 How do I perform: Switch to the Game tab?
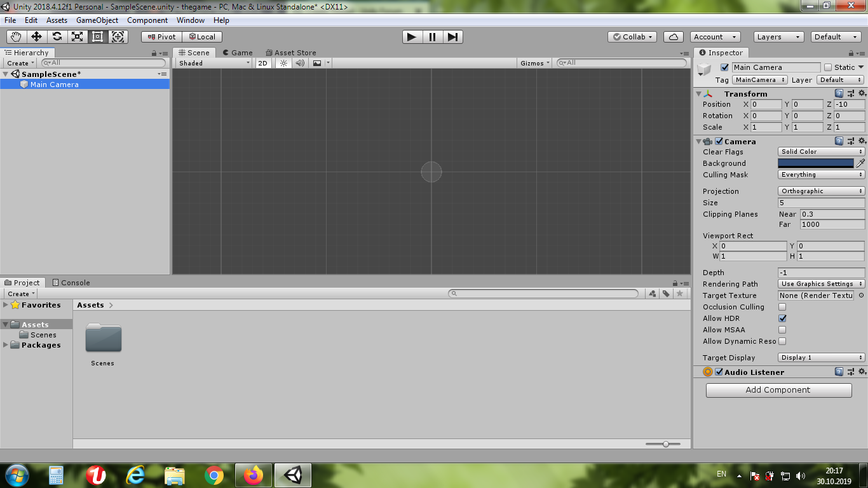click(237, 53)
